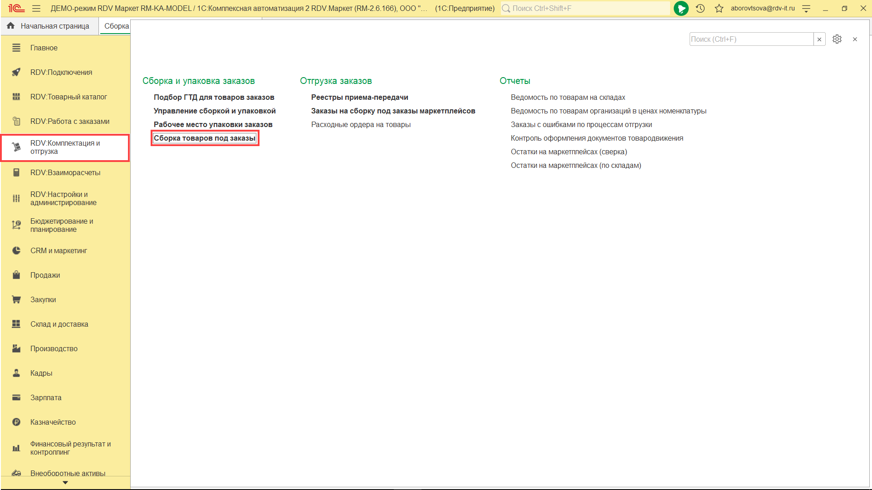Viewport: 872px width, 490px height.
Task: Click the CRM и маркетинг pie icon
Action: (x=16, y=250)
